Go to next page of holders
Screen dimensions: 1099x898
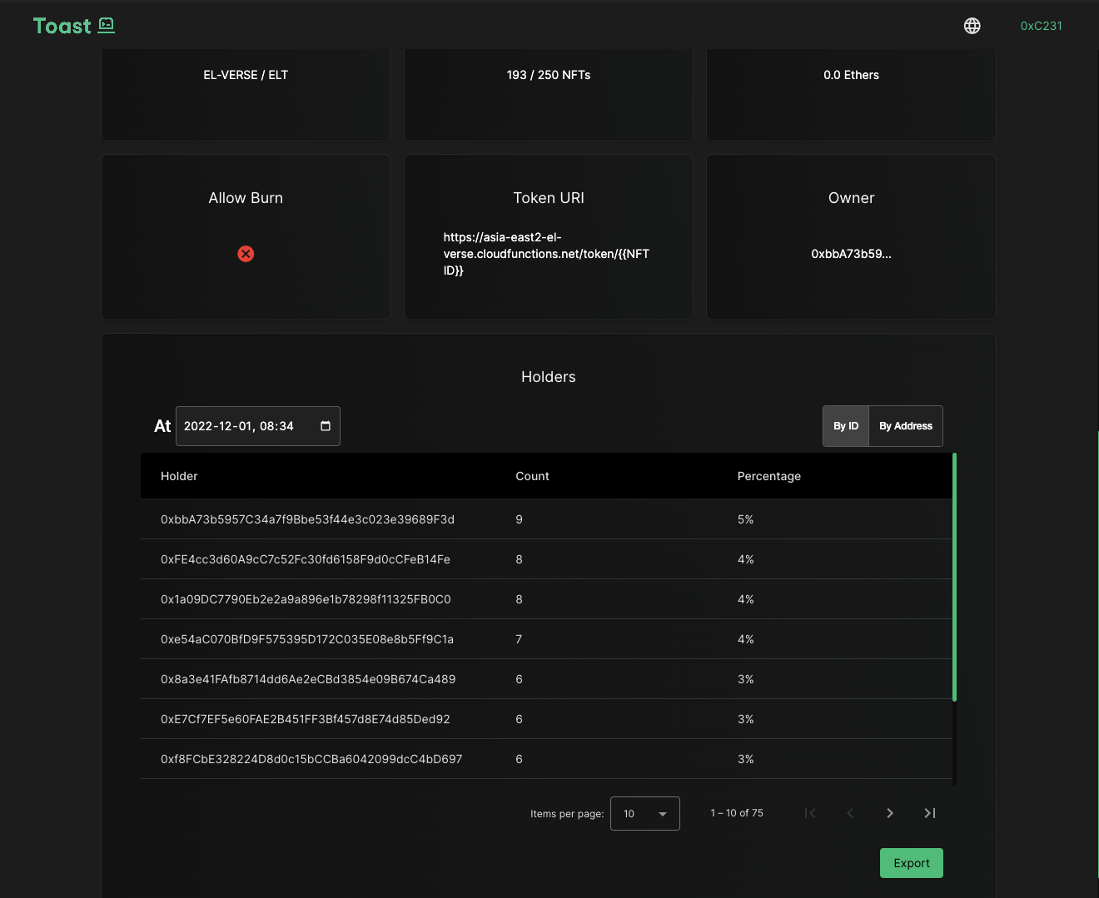tap(890, 813)
